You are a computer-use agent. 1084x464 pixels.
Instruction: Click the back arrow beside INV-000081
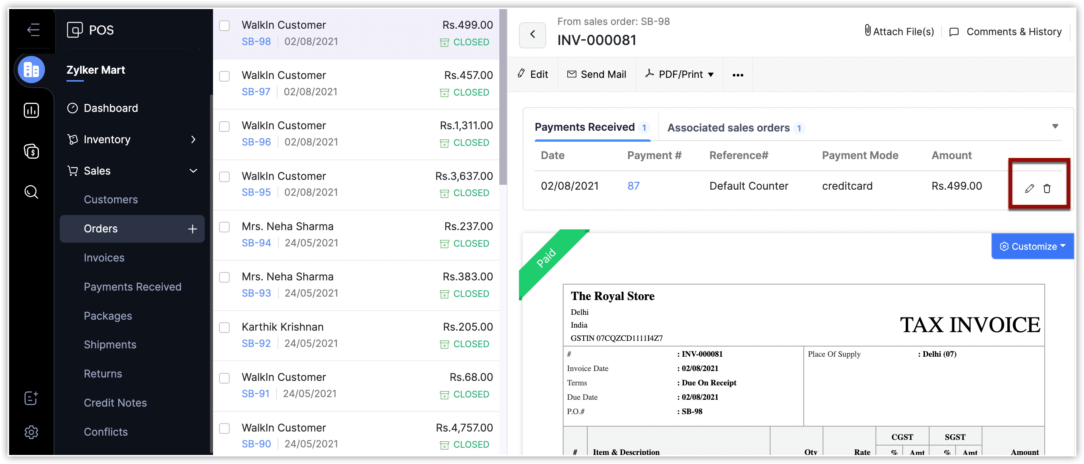pyautogui.click(x=532, y=35)
